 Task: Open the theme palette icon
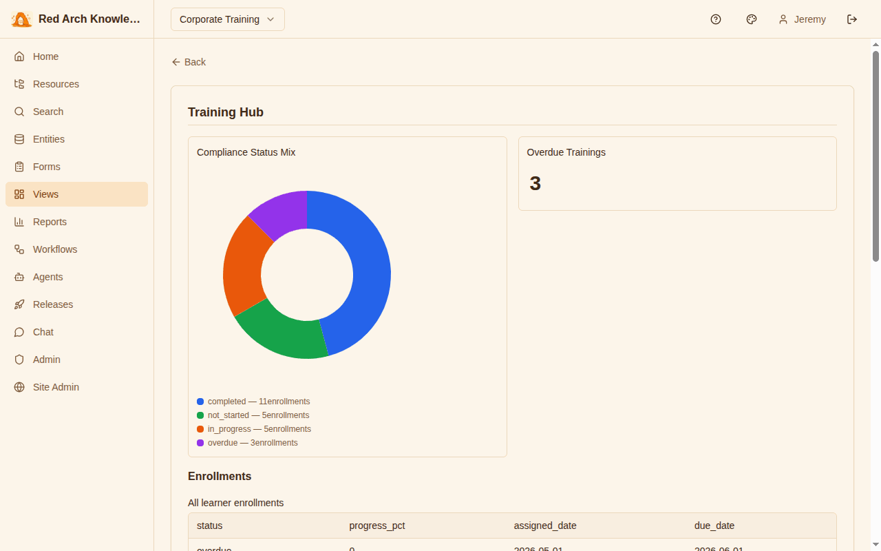752,19
